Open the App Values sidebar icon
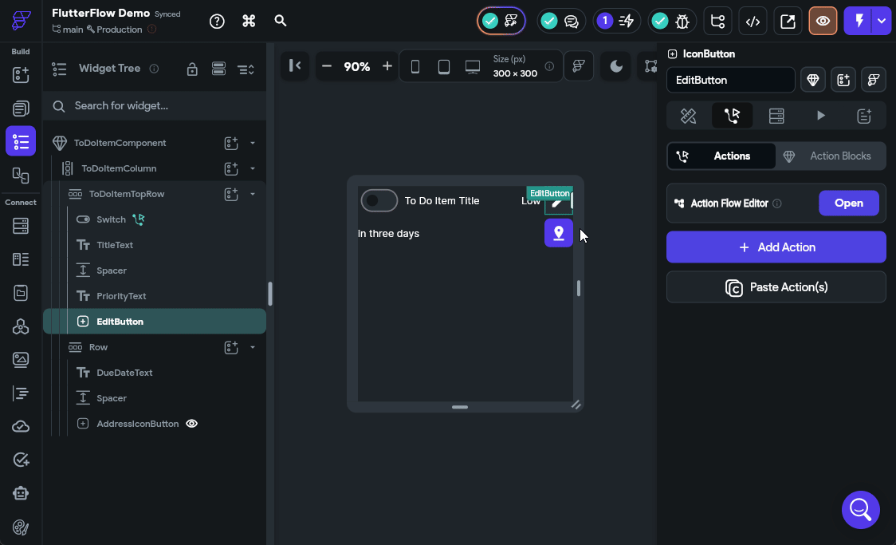896x545 pixels. tap(21, 293)
